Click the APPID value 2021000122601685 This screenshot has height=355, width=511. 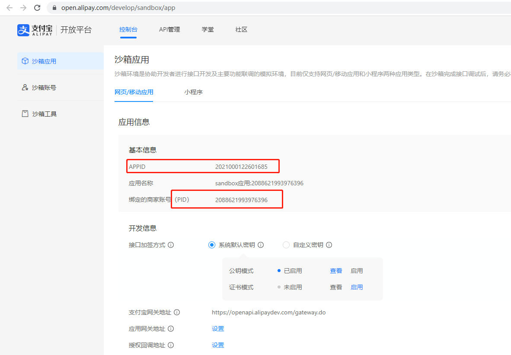[242, 167]
